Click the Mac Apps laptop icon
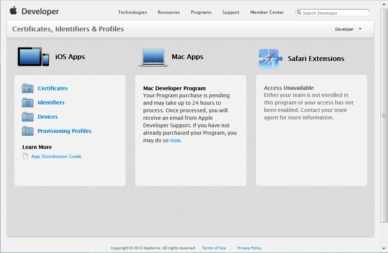The height and width of the screenshot is (253, 388). click(153, 57)
